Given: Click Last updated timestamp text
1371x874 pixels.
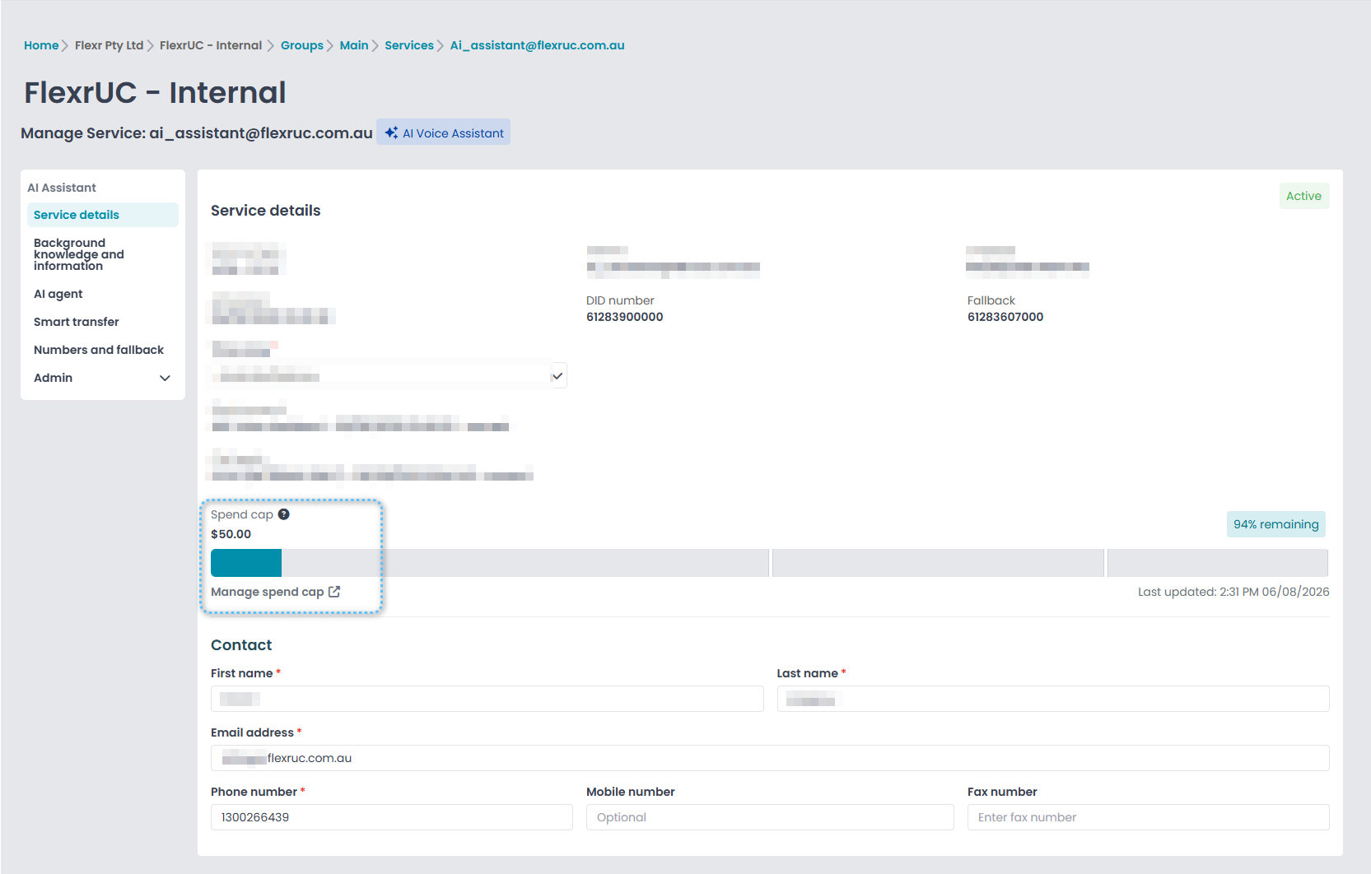Looking at the screenshot, I should (x=1233, y=592).
